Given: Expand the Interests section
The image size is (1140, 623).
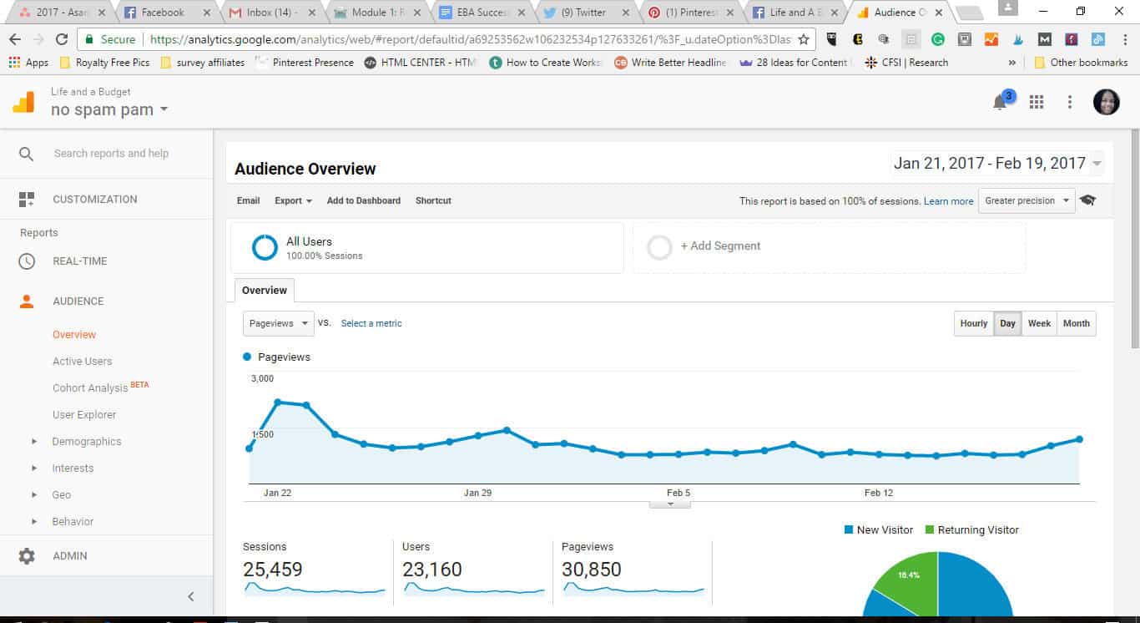Looking at the screenshot, I should pyautogui.click(x=34, y=469).
